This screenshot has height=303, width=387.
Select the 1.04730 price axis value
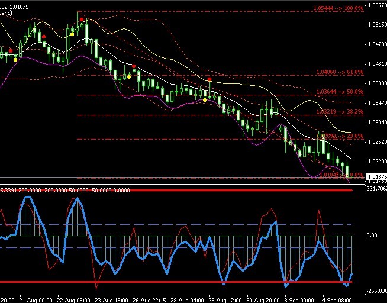[x=377, y=44]
